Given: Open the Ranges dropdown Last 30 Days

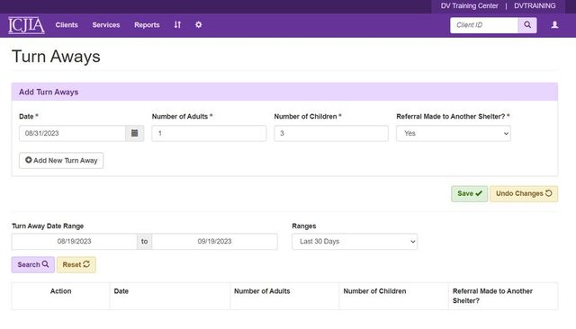Looking at the screenshot, I should coord(355,241).
